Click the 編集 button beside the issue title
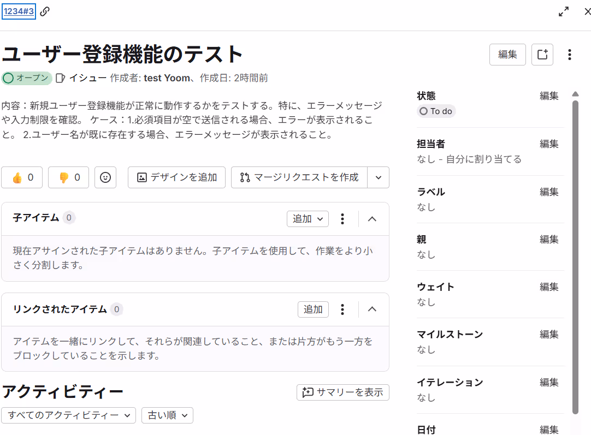Image resolution: width=591 pixels, height=435 pixels. point(507,55)
